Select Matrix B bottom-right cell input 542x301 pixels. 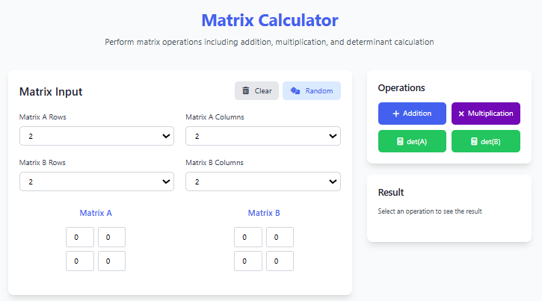click(x=280, y=261)
